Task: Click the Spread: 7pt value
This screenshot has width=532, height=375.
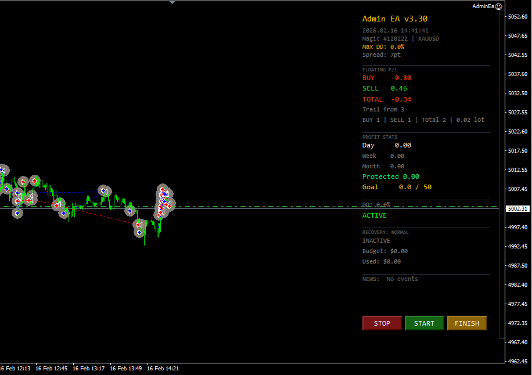Action: click(x=382, y=55)
